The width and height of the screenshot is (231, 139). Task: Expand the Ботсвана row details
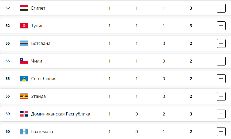(x=221, y=43)
